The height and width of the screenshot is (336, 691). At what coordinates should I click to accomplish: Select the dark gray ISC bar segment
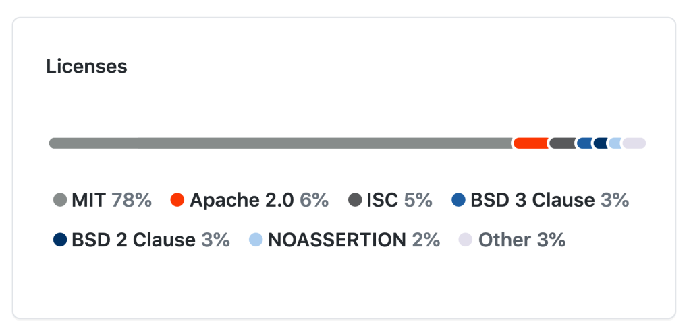click(x=561, y=143)
